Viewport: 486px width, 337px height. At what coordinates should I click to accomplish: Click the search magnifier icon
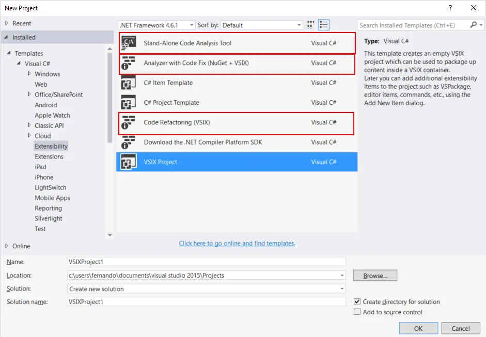point(474,25)
